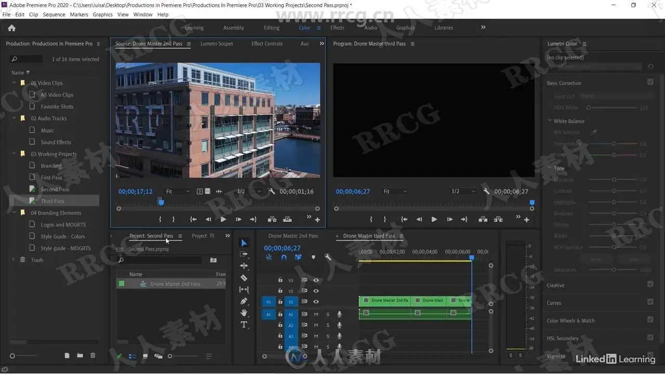
Task: Open Program Monitor playback resolution dropdown
Action: coord(463,191)
